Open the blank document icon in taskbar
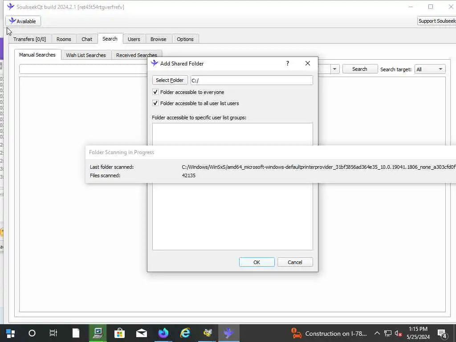This screenshot has height=342, width=456. (76, 333)
